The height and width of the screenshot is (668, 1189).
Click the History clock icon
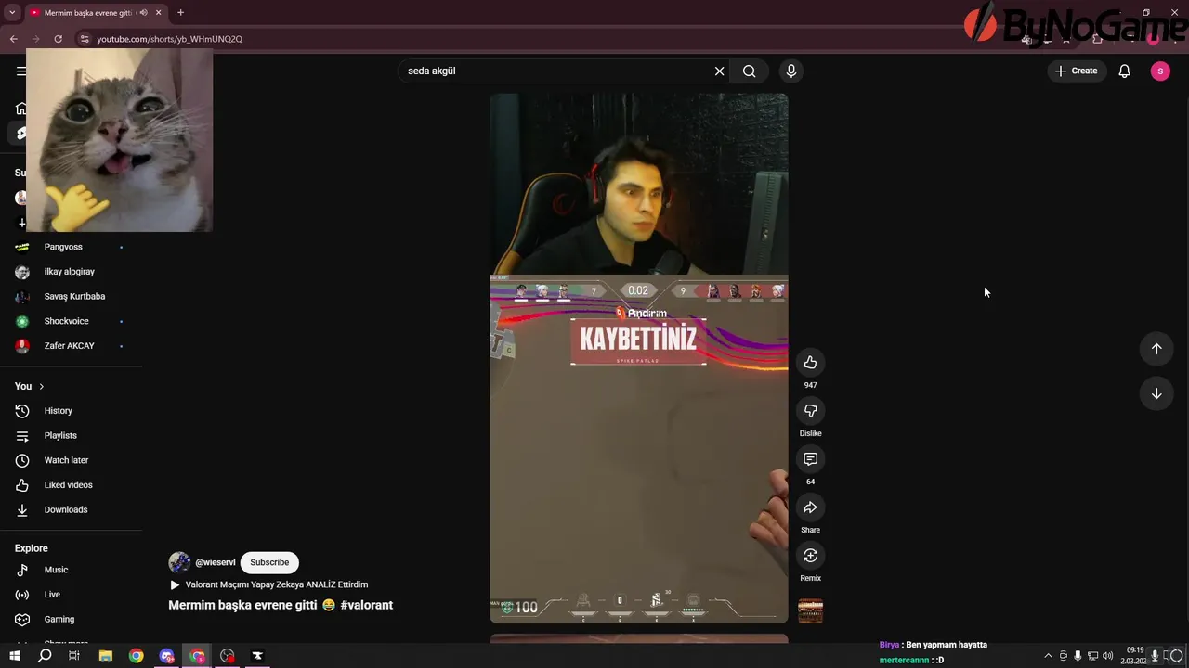point(22,411)
